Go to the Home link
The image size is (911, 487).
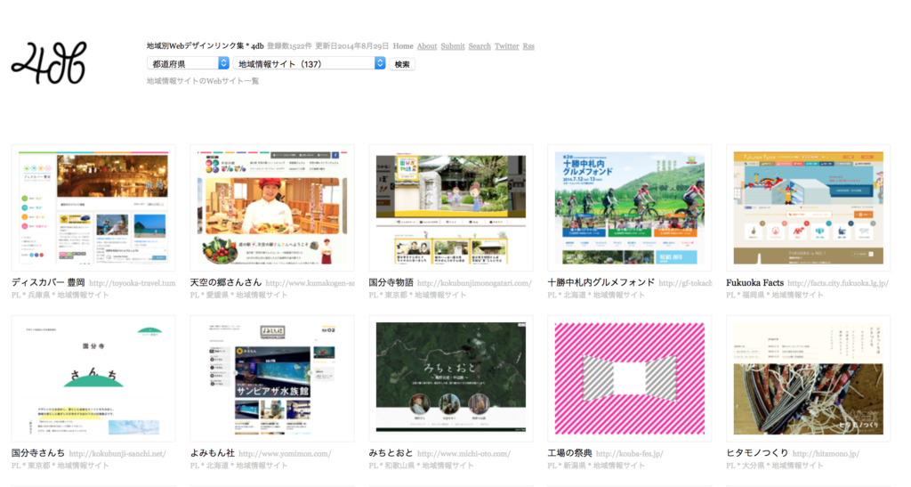click(x=403, y=46)
